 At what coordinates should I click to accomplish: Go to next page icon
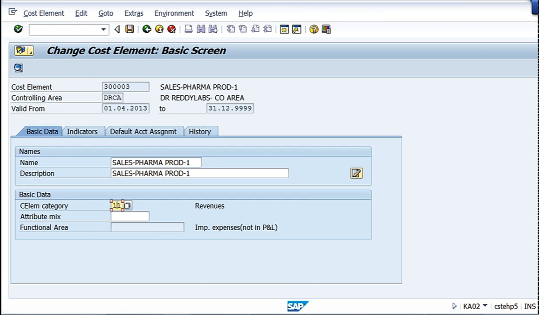pos(255,29)
